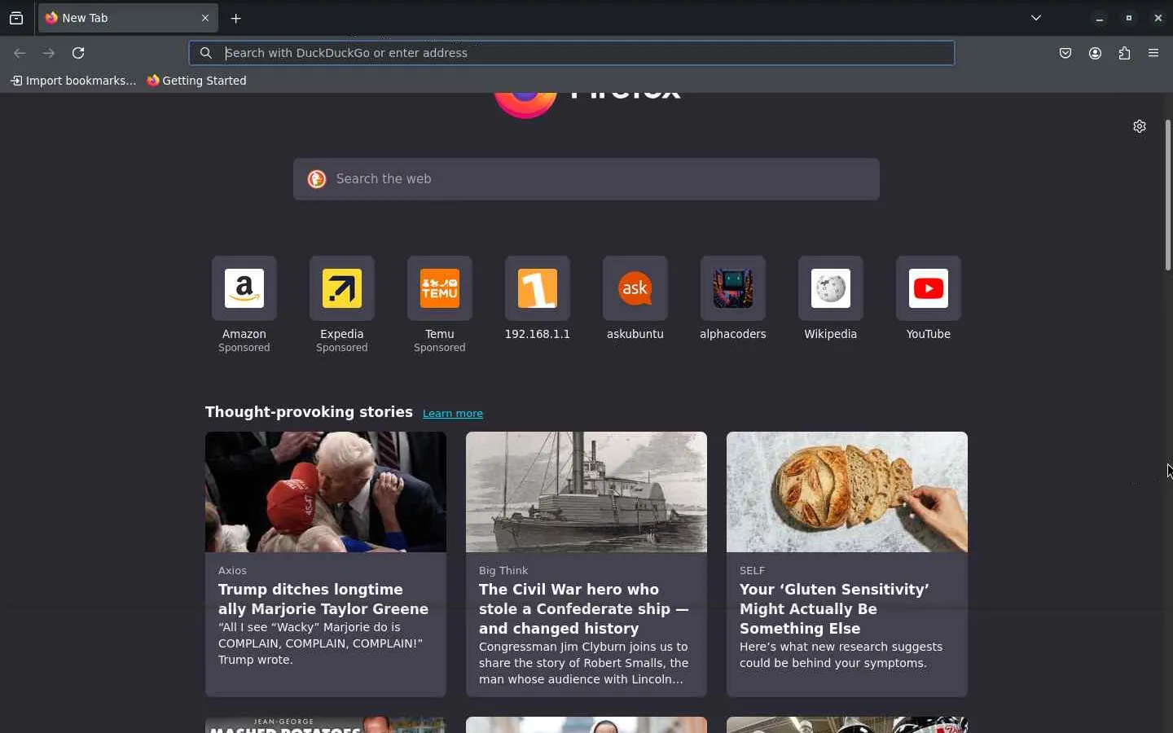Open headline 'The Civil War hero who stole a Confederate ship'

coord(584,609)
